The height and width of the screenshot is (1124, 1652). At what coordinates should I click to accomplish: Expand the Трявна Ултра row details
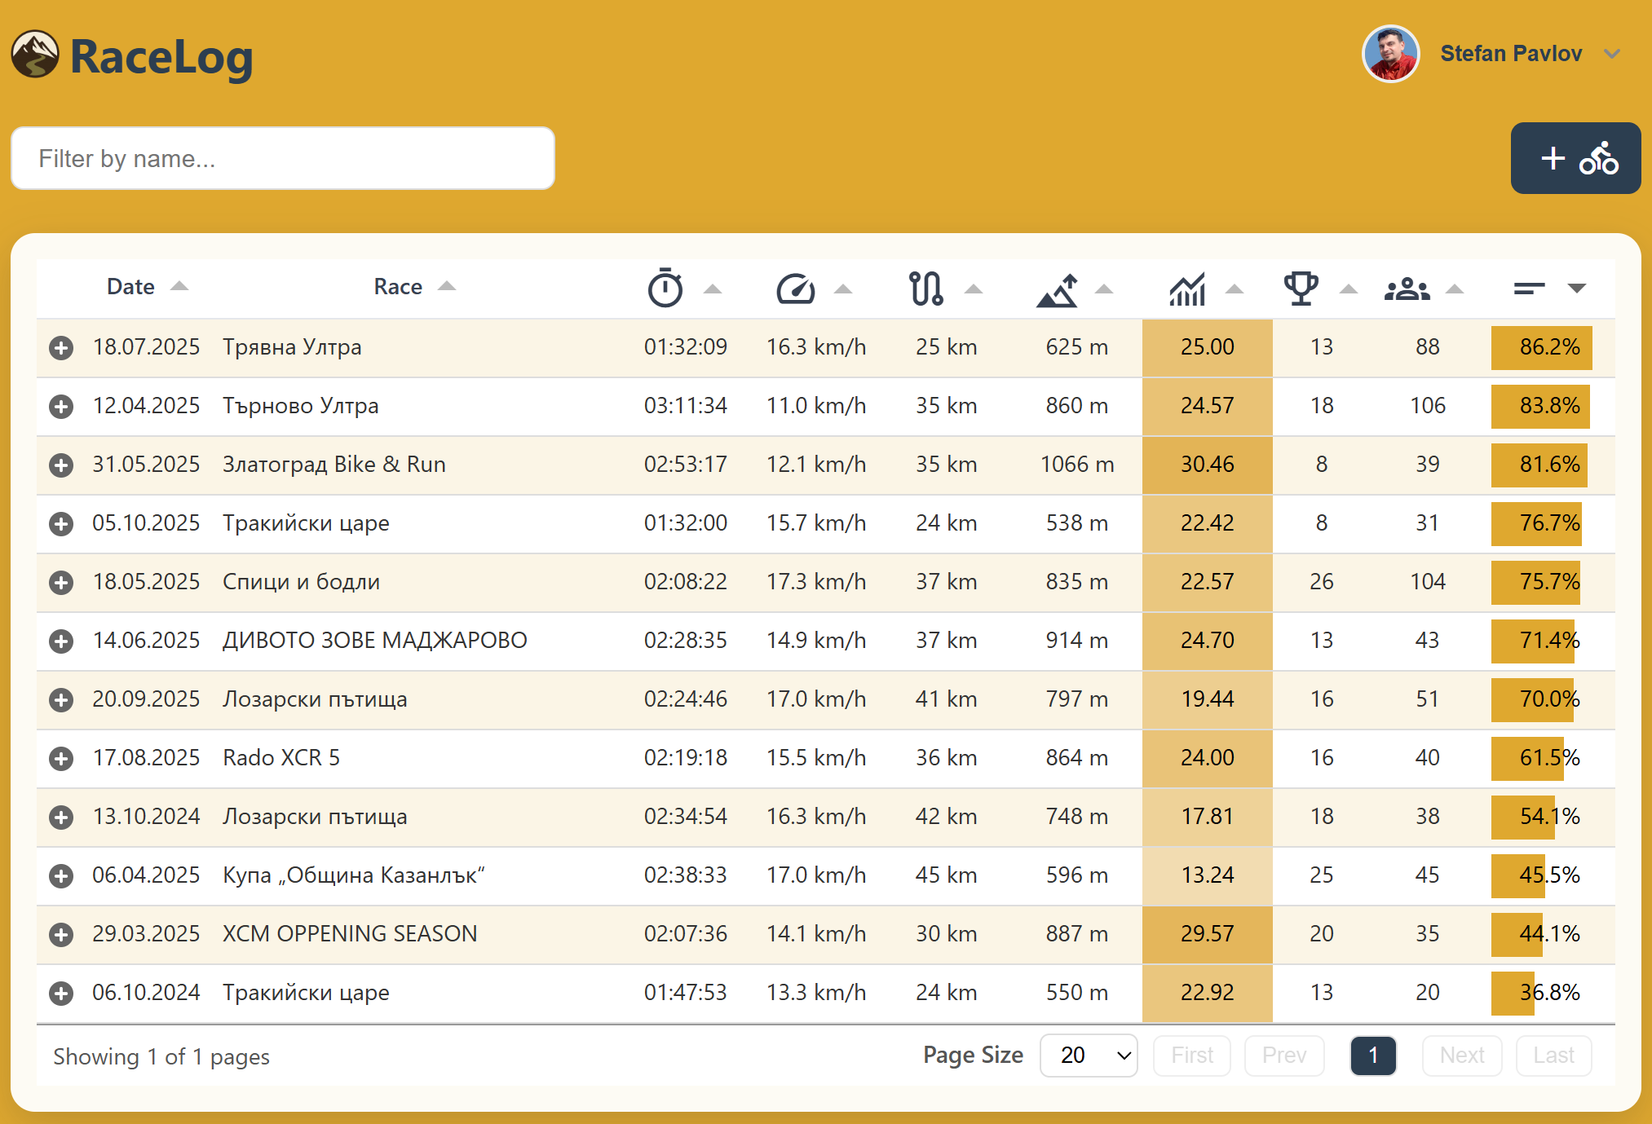point(61,348)
